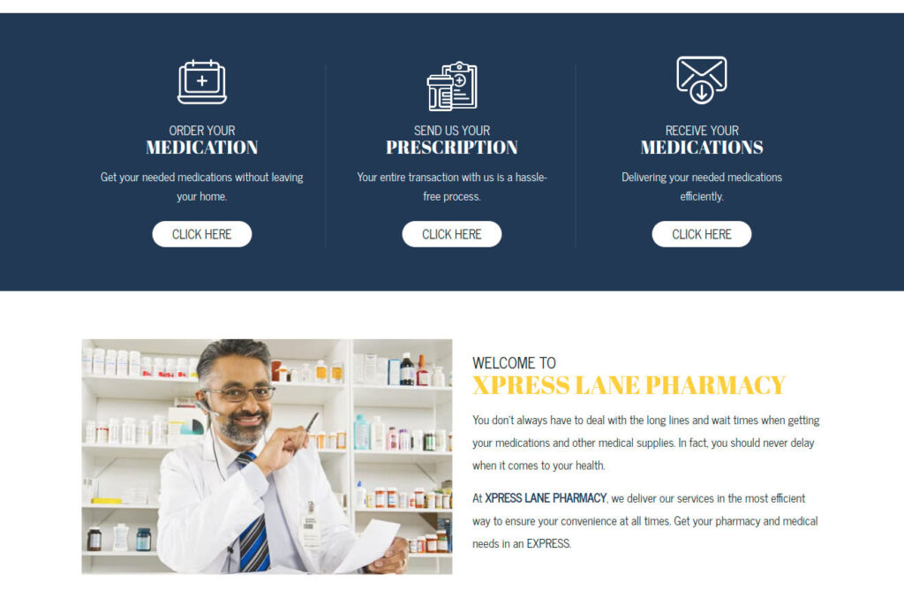The height and width of the screenshot is (591, 904).
Task: Click the 'Delivering your needed medications efficiently' text
Action: tap(702, 186)
